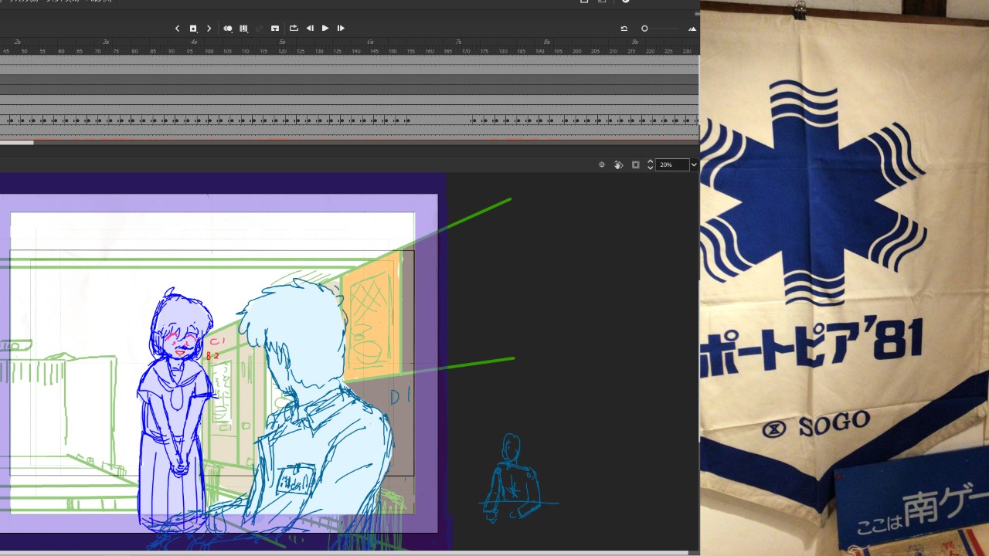Jump to frame 100 on the ruler
Viewport: 989px width, 556px height.
[x=209, y=51]
